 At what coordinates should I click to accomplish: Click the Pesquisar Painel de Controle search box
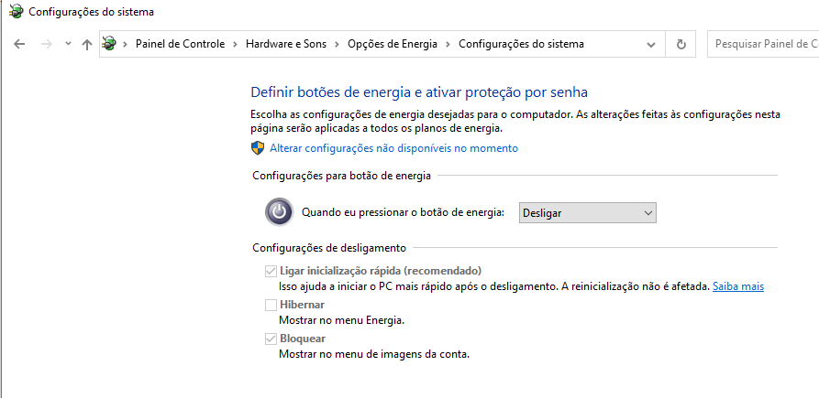tap(763, 44)
